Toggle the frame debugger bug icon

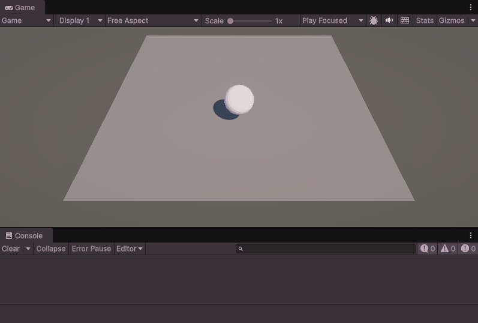374,21
